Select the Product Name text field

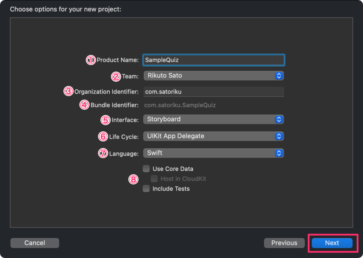(x=214, y=60)
